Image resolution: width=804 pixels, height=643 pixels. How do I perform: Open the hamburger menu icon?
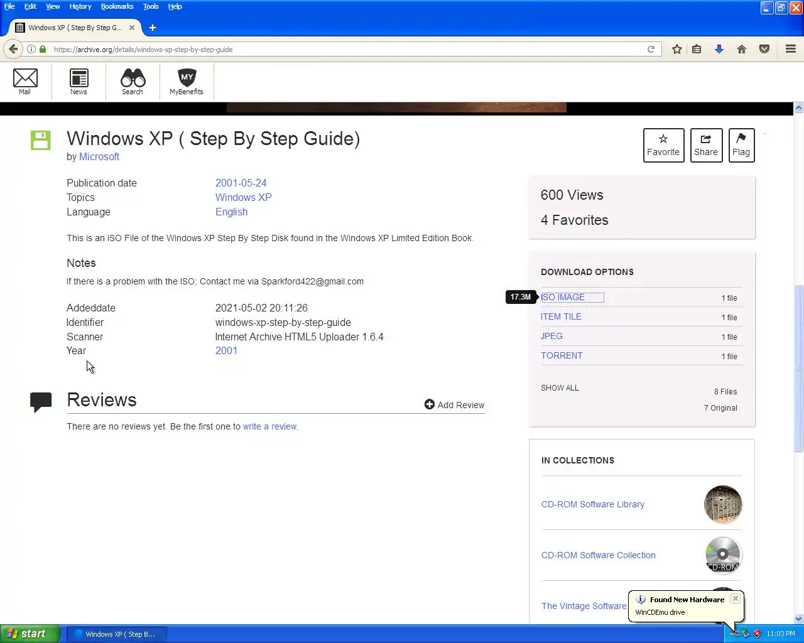(791, 49)
